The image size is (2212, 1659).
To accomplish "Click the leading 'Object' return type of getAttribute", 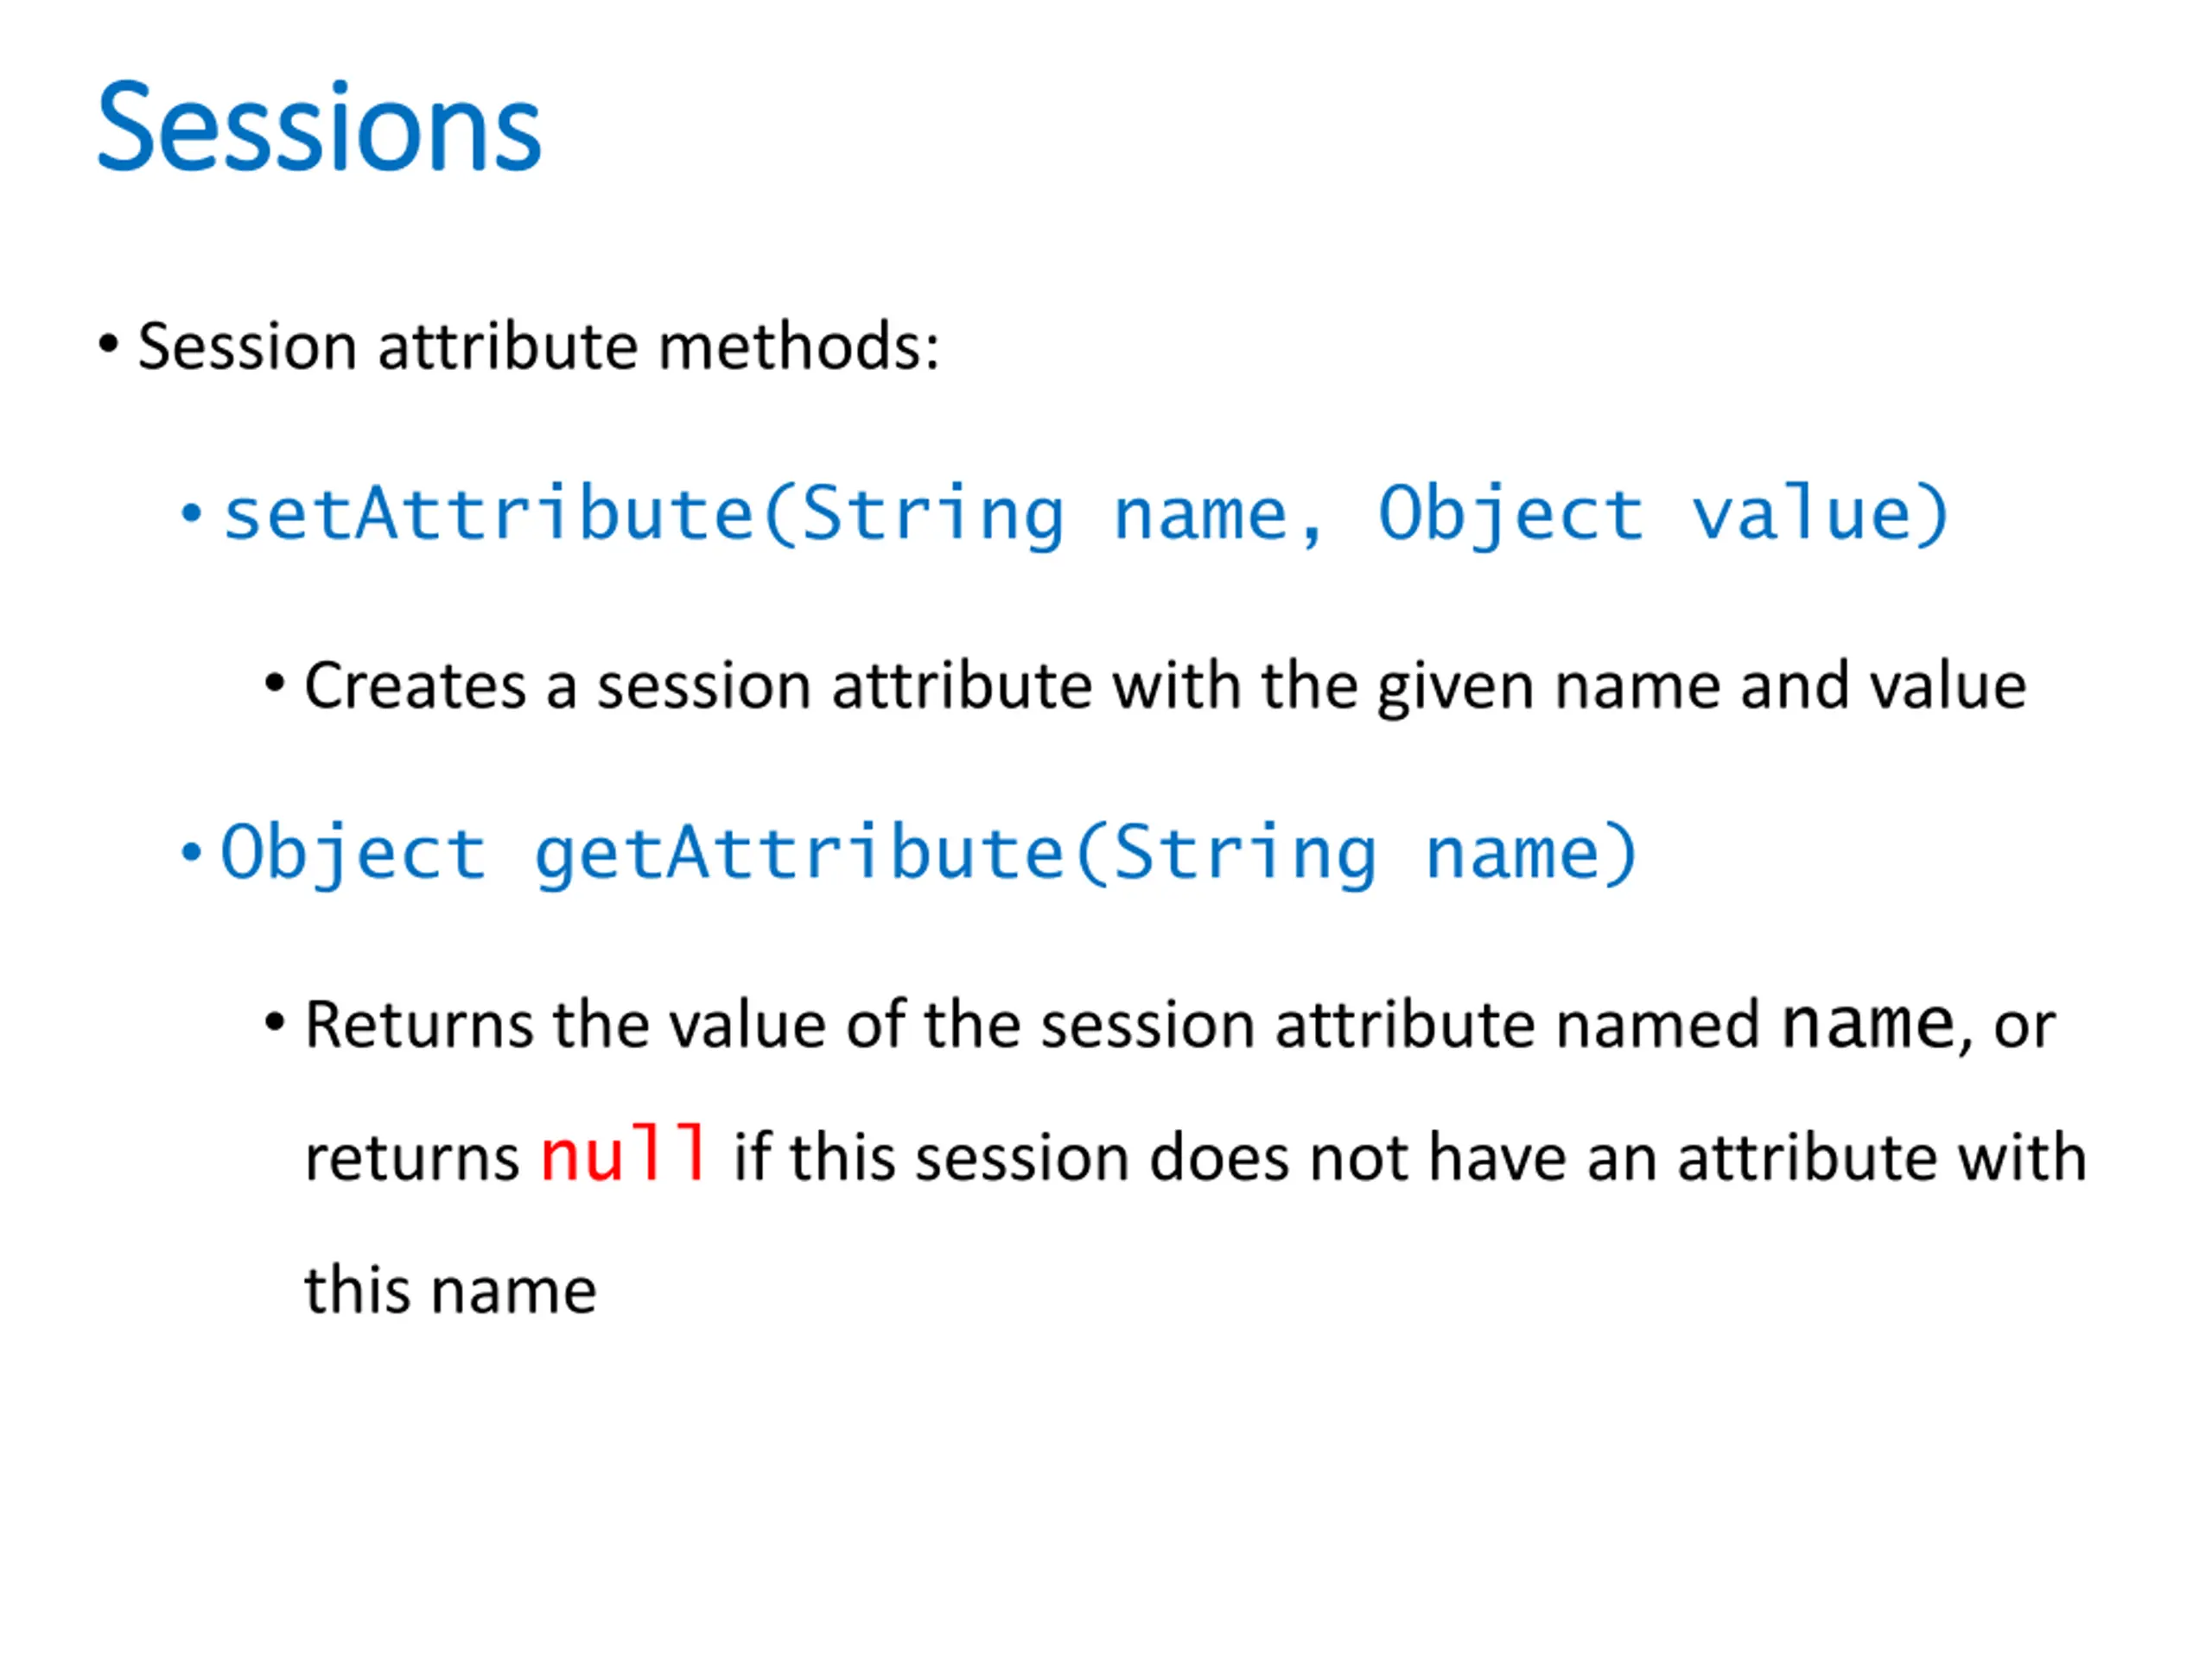I will 353,855.
